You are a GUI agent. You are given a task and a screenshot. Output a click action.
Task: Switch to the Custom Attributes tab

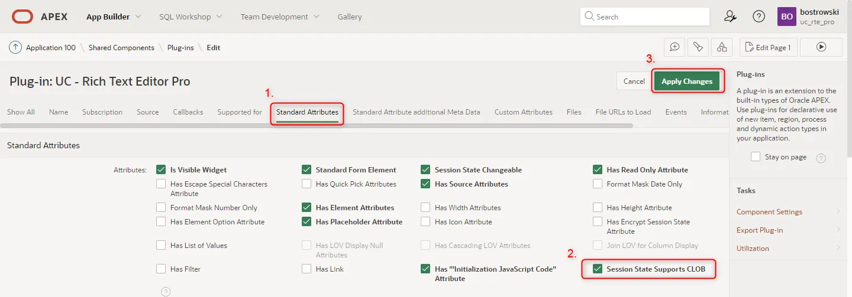[x=523, y=112]
